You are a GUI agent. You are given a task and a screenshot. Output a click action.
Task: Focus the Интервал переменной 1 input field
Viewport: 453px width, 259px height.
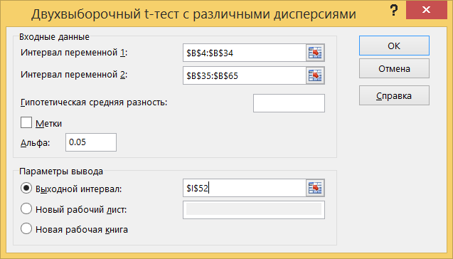(245, 53)
